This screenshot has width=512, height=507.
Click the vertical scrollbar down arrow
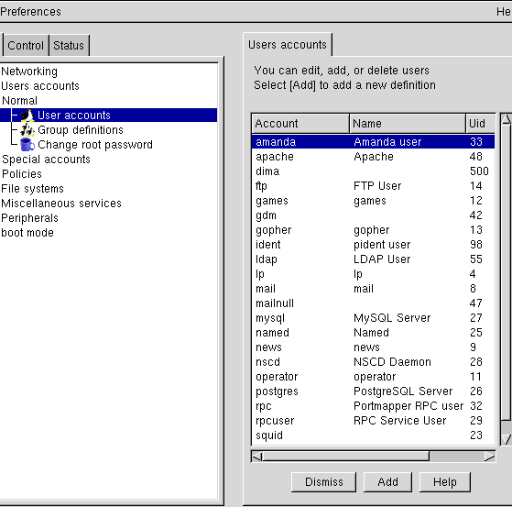[507, 439]
